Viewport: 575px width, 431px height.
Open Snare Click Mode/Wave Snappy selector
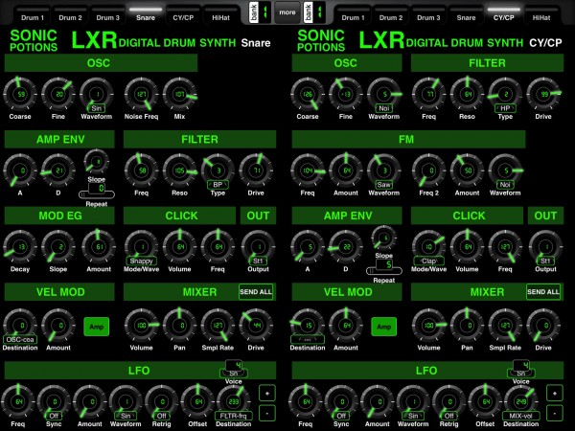[x=141, y=261]
